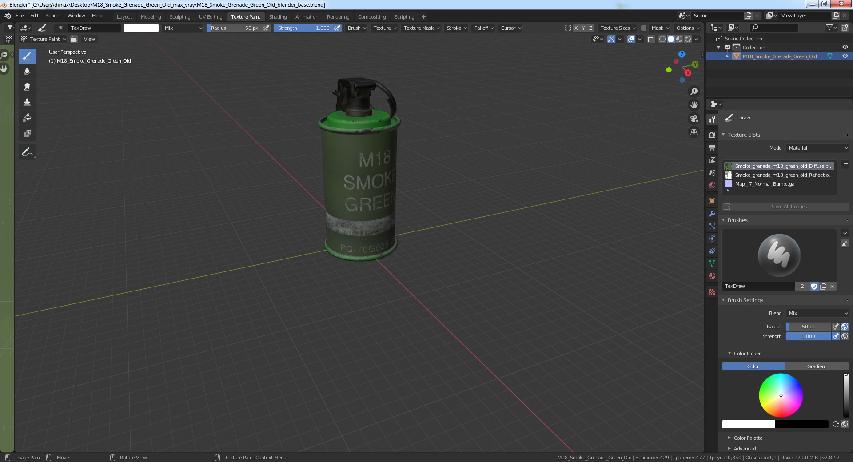Image resolution: width=853 pixels, height=462 pixels.
Task: Open Options dropdown in header
Action: [x=688, y=28]
